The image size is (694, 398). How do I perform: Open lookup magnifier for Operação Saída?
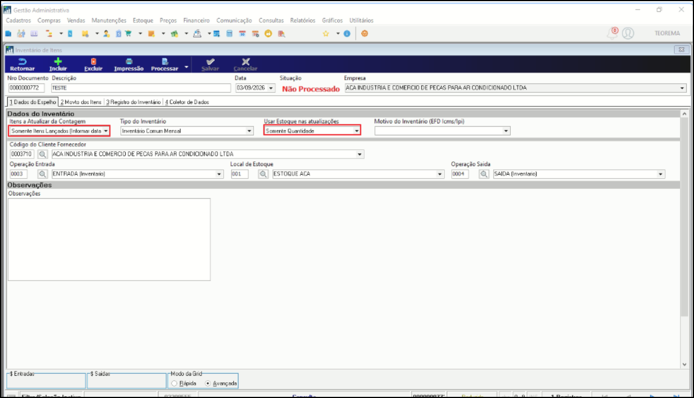click(x=484, y=174)
